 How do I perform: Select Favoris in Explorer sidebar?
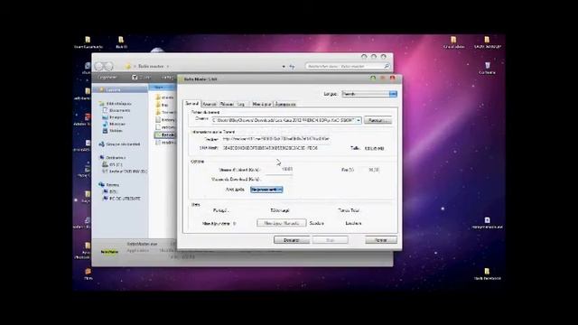(x=113, y=89)
